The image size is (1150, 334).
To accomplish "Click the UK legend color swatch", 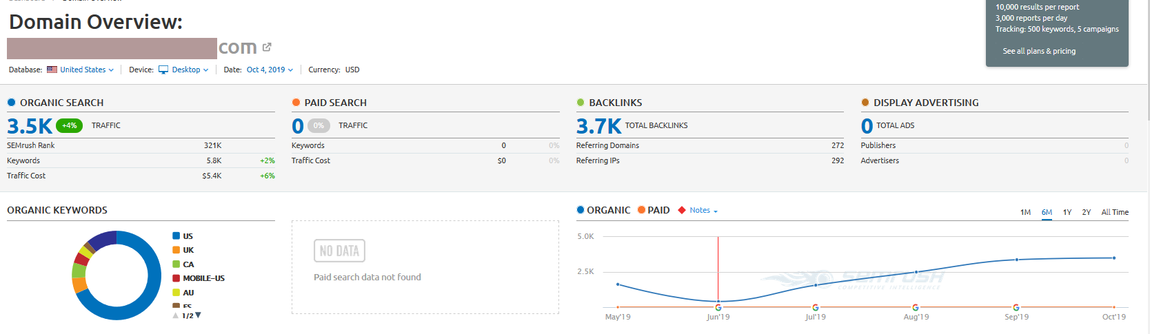I will tap(176, 250).
